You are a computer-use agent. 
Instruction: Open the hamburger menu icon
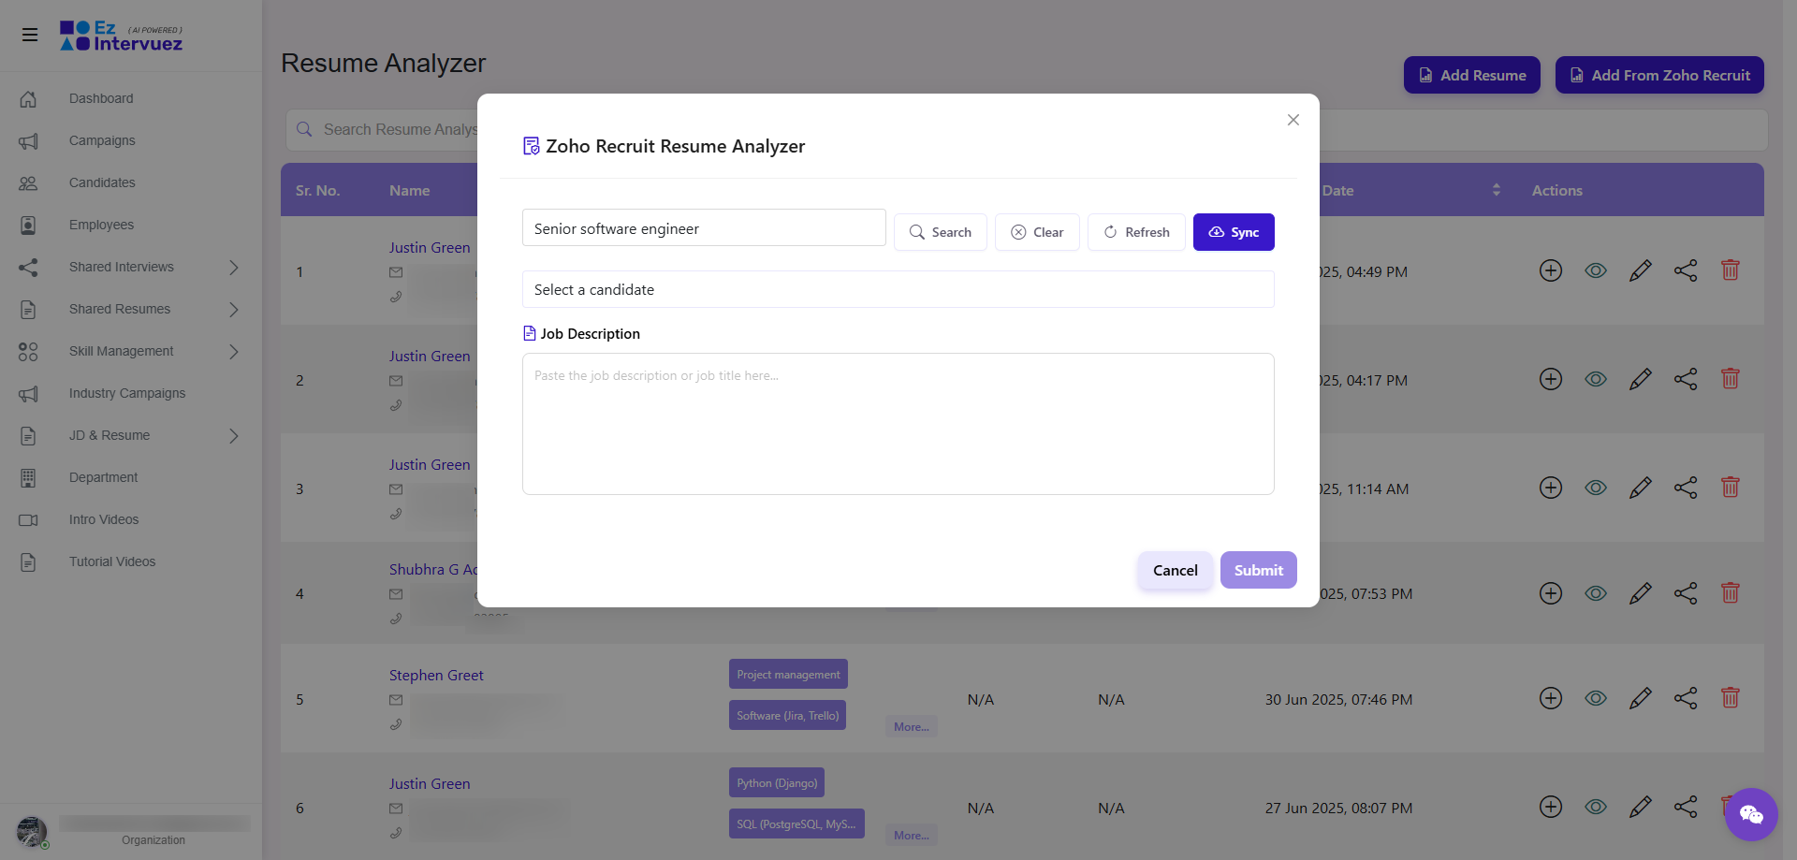point(30,35)
